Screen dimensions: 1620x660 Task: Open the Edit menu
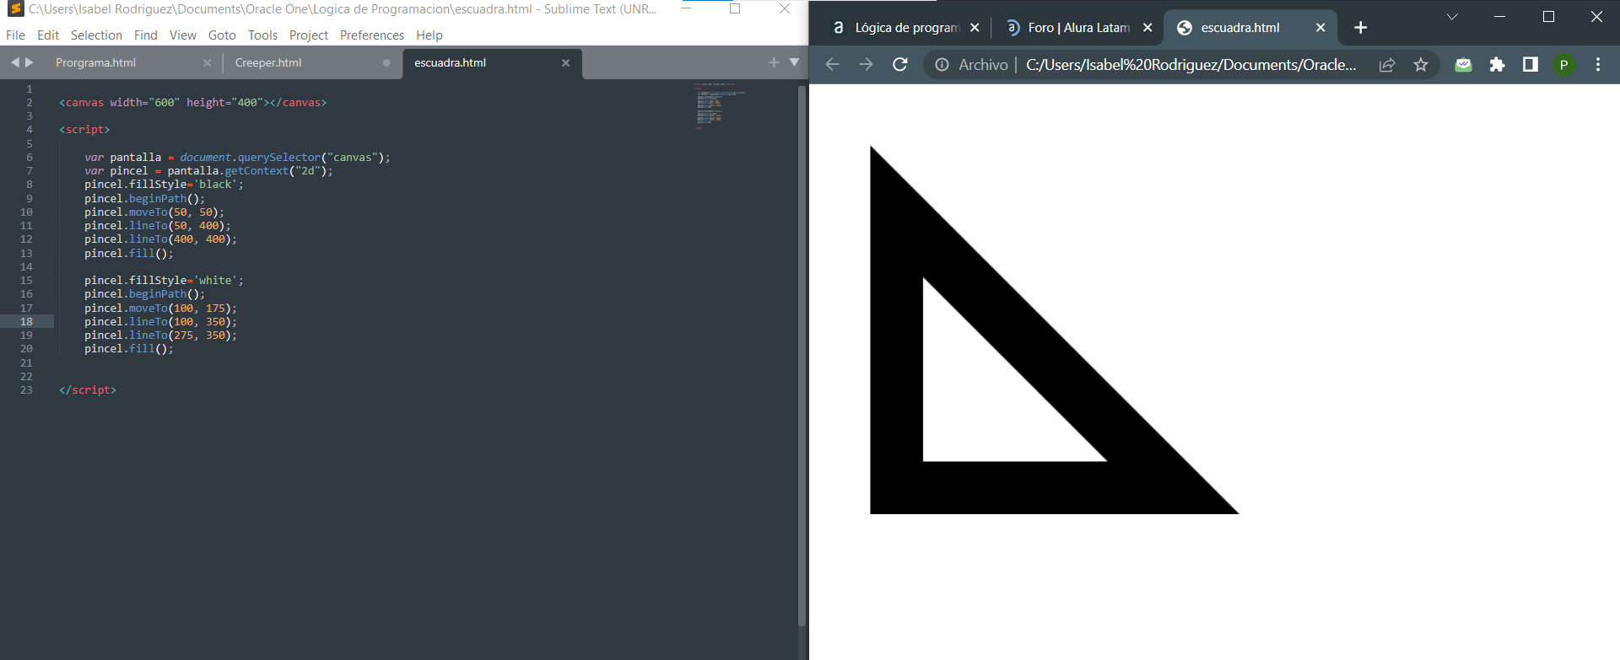48,35
